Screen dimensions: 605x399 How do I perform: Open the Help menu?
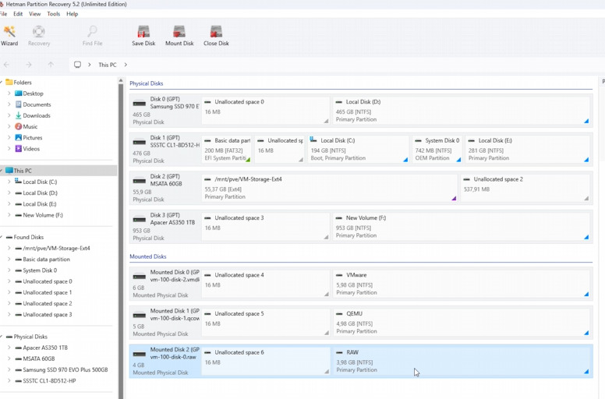(x=73, y=14)
